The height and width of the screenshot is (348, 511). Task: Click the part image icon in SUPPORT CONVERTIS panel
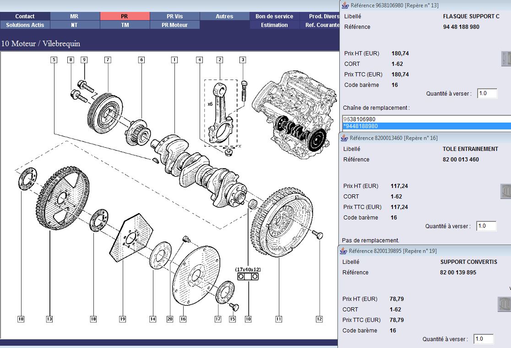(504, 304)
